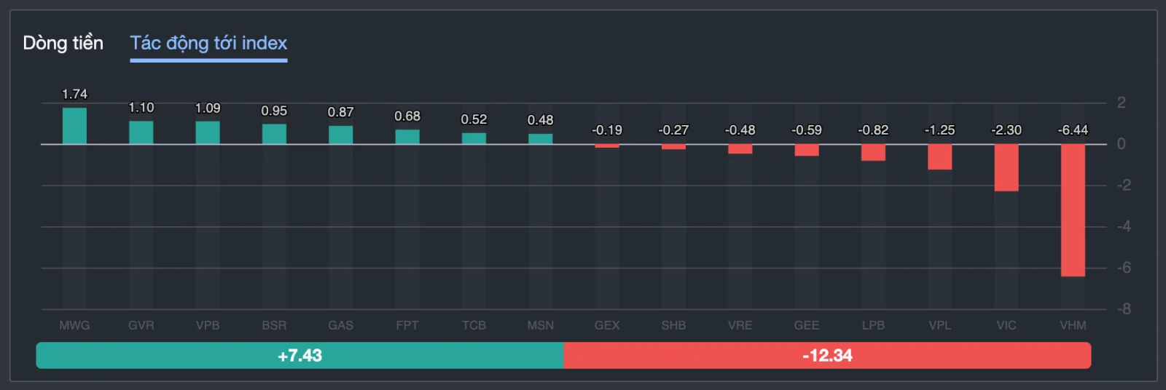Screen dimensions: 1166x390
Task: Click the FPT ticker label
Action: coord(407,325)
